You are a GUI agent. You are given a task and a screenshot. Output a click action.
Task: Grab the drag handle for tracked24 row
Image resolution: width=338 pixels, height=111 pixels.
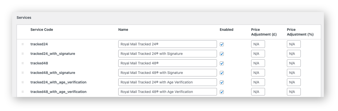click(x=23, y=44)
